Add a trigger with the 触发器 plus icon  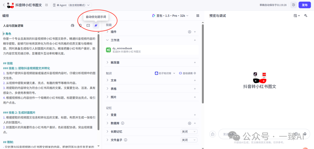pos(195,63)
